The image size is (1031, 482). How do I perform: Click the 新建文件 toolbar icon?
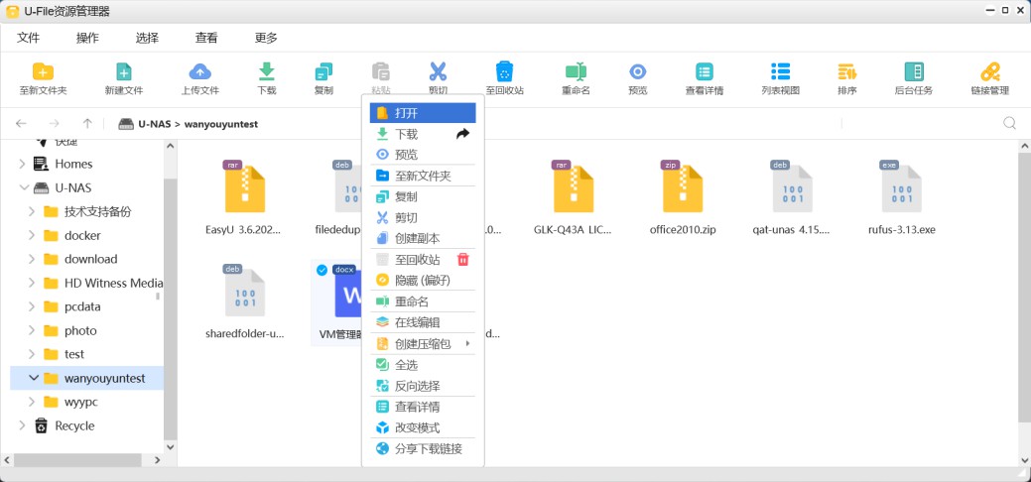tap(124, 71)
